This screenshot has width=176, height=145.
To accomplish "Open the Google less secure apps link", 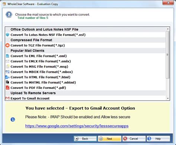I will click(77, 126).
